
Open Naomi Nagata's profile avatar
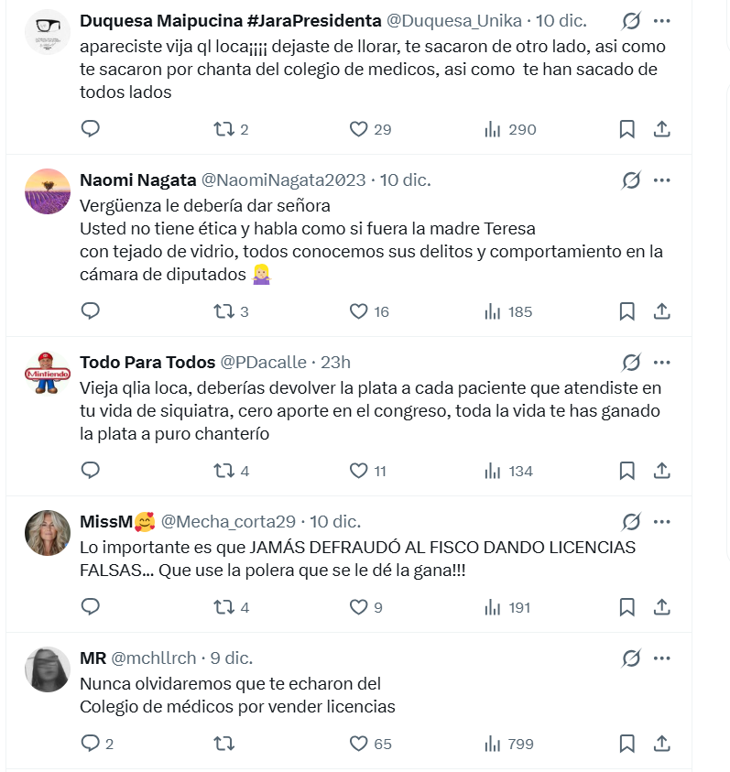[48, 191]
